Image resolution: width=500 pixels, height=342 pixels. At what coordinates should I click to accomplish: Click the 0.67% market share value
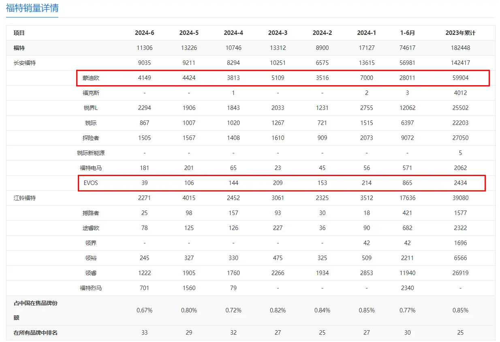(x=145, y=310)
